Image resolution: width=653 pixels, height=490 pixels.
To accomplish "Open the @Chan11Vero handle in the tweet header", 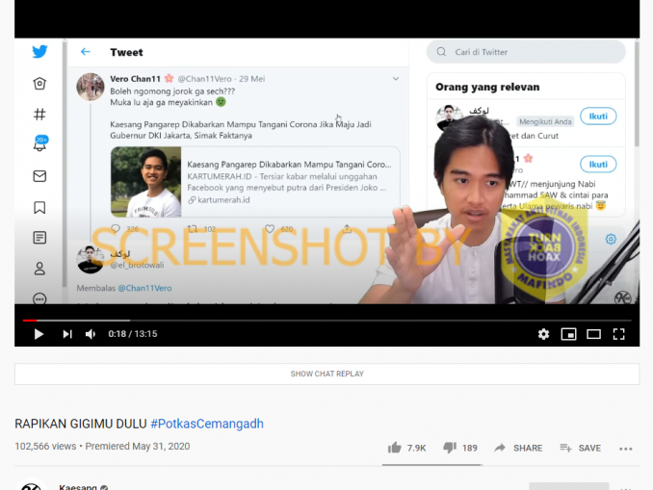I will point(204,79).
